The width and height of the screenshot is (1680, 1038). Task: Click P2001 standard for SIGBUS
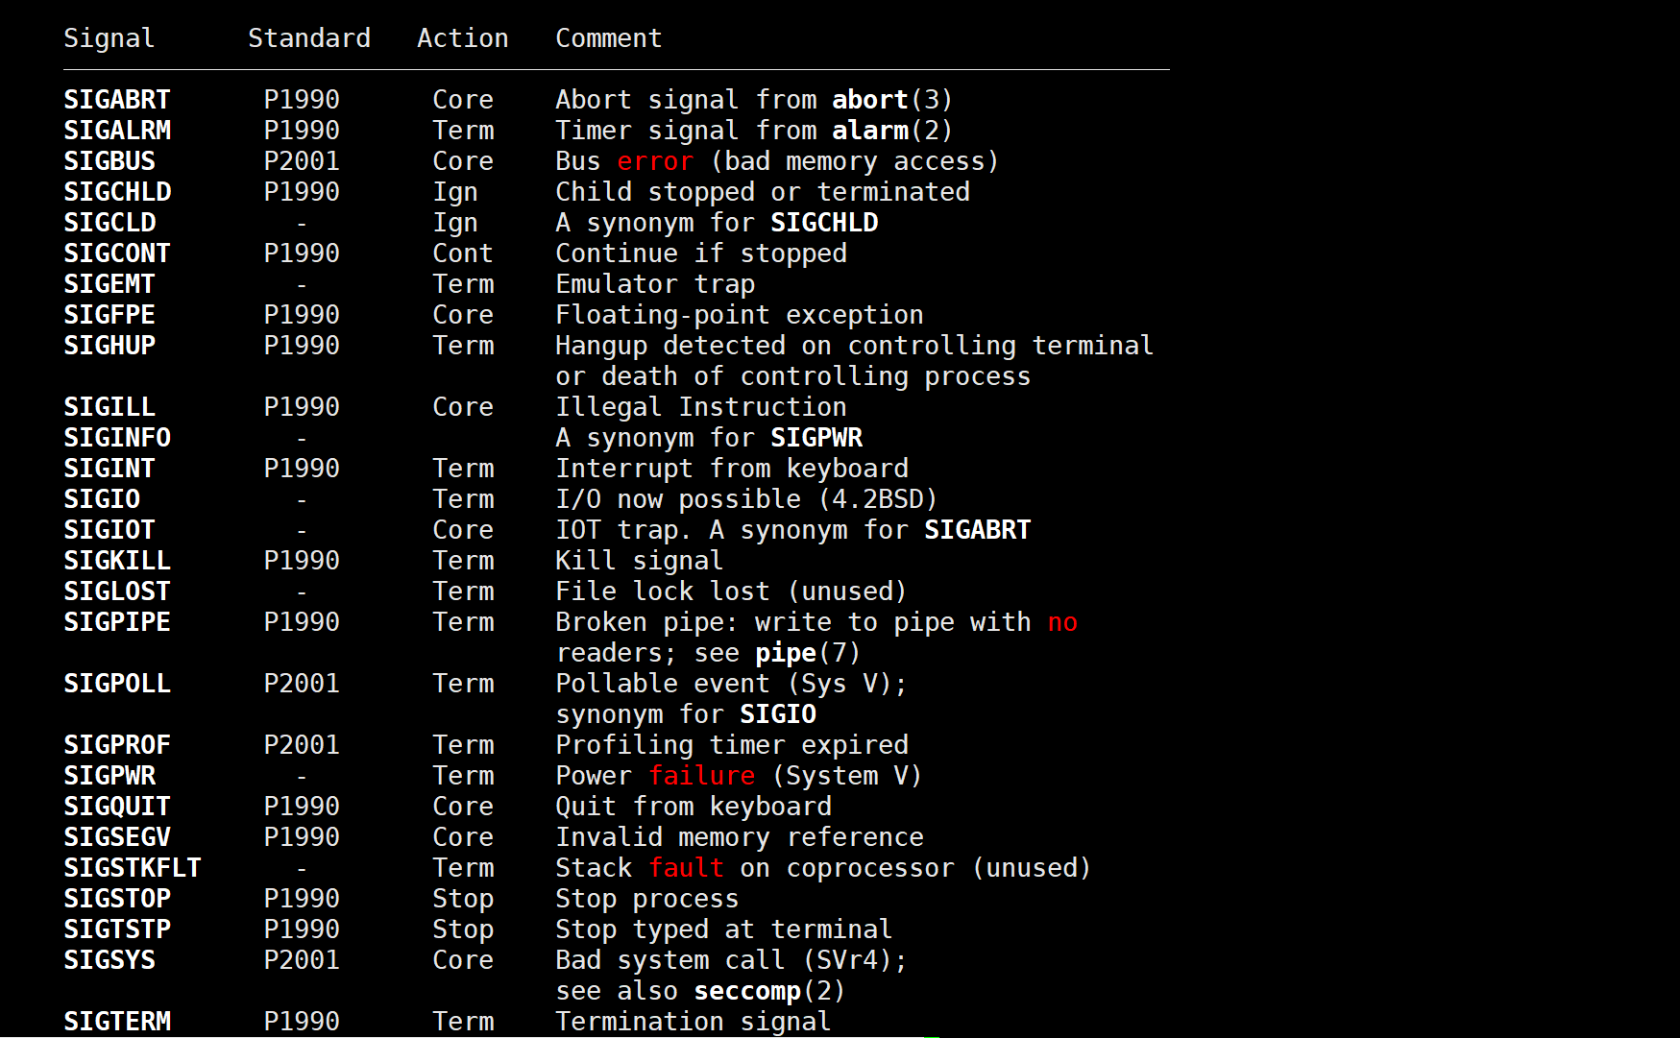point(302,161)
